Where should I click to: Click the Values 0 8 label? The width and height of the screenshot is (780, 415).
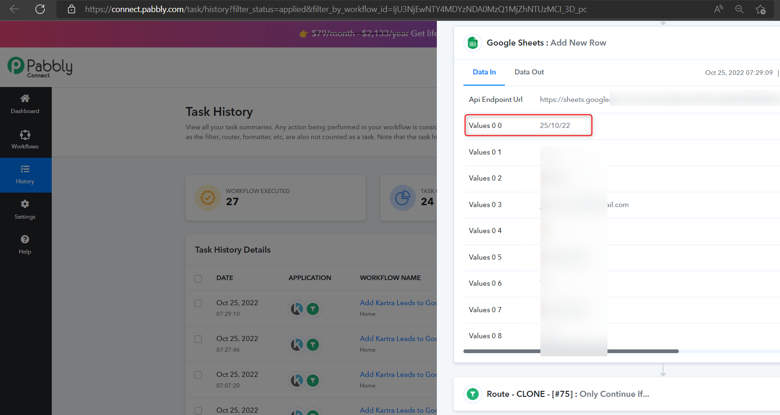tap(485, 336)
